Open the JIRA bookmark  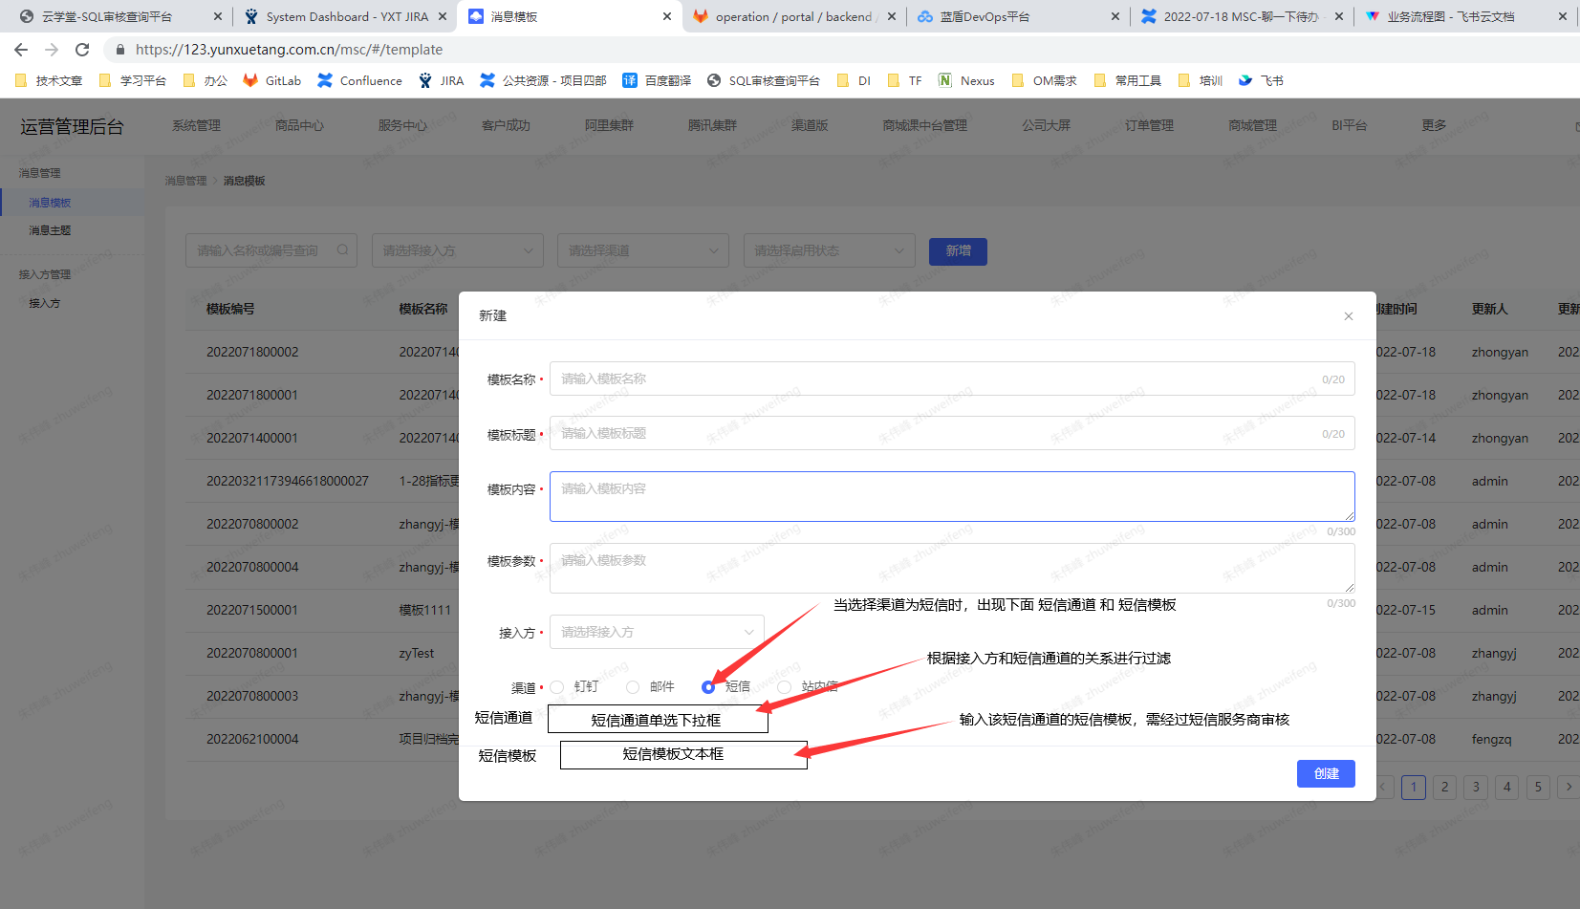pyautogui.click(x=442, y=80)
